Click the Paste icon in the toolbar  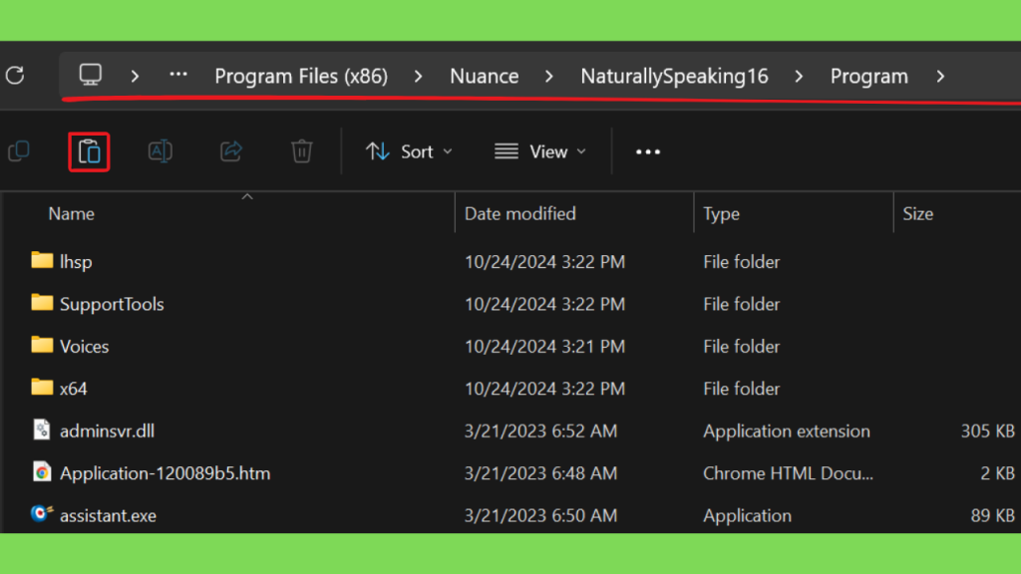coord(89,152)
